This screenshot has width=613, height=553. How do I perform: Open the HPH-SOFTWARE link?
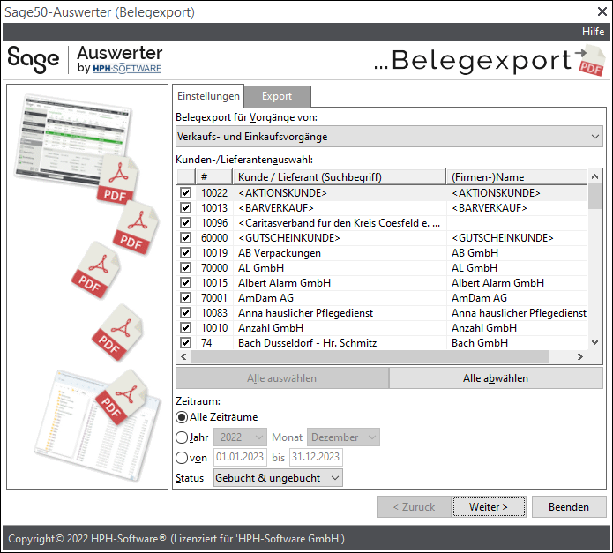click(127, 69)
